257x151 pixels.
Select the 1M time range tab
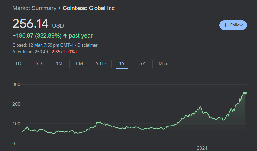point(59,64)
